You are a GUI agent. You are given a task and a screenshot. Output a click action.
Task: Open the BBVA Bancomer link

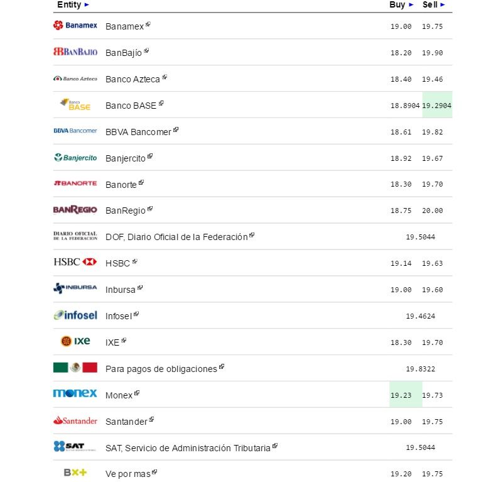click(x=138, y=132)
